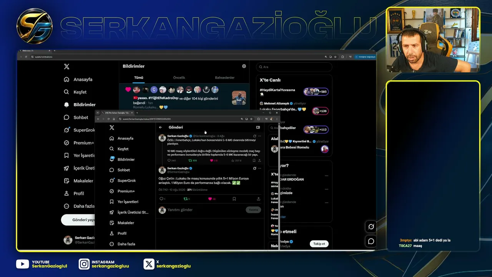Join the live space with +136 listeners
This screenshot has height=277, width=492.
point(320,111)
